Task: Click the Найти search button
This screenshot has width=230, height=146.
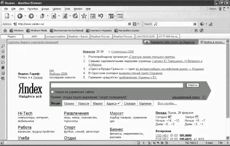Action: coord(193,85)
